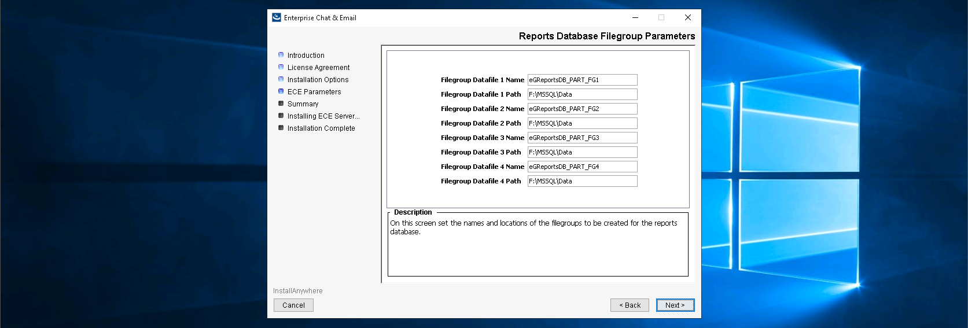Screen dimensions: 968x328
Task: Go back with the Back button
Action: (x=630, y=305)
